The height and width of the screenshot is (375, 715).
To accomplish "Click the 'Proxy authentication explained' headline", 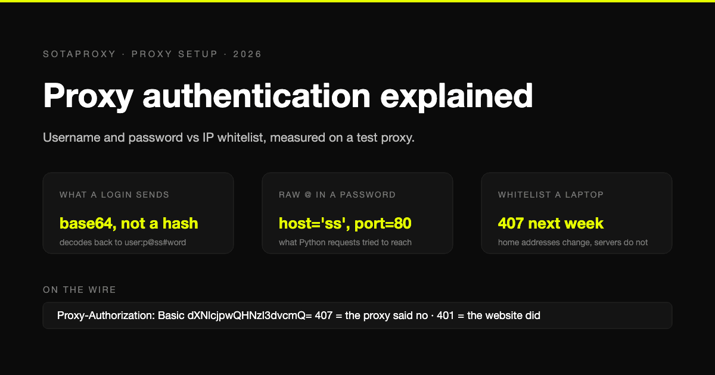I will (x=288, y=95).
